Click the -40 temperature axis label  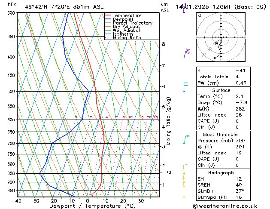click(17, 201)
